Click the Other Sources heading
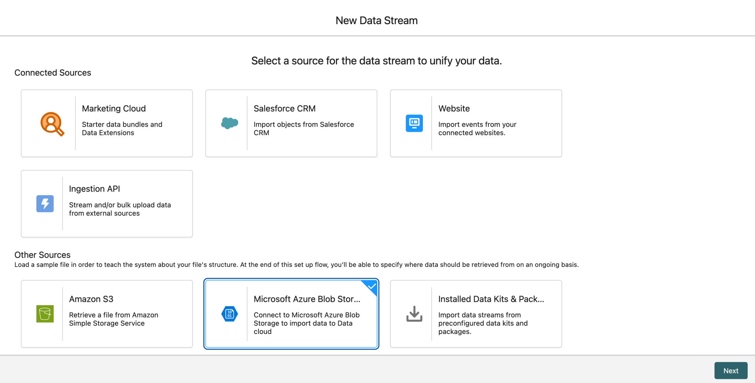The width and height of the screenshot is (755, 383). click(43, 255)
